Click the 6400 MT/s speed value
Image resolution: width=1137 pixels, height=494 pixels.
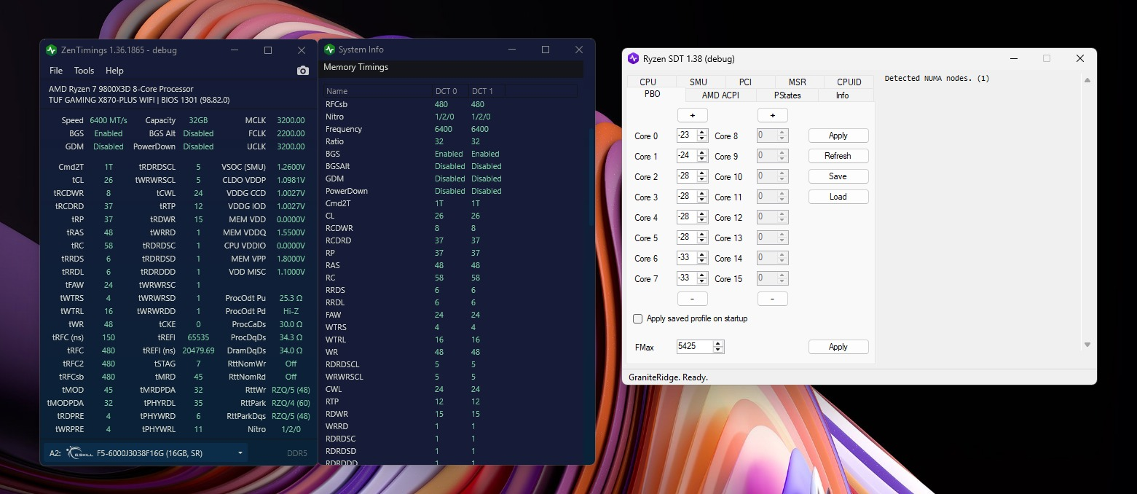(109, 120)
